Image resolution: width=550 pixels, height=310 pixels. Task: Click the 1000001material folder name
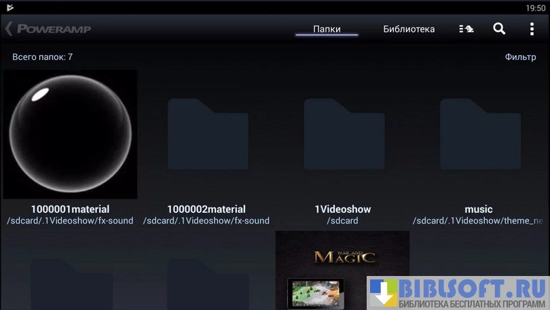point(70,209)
